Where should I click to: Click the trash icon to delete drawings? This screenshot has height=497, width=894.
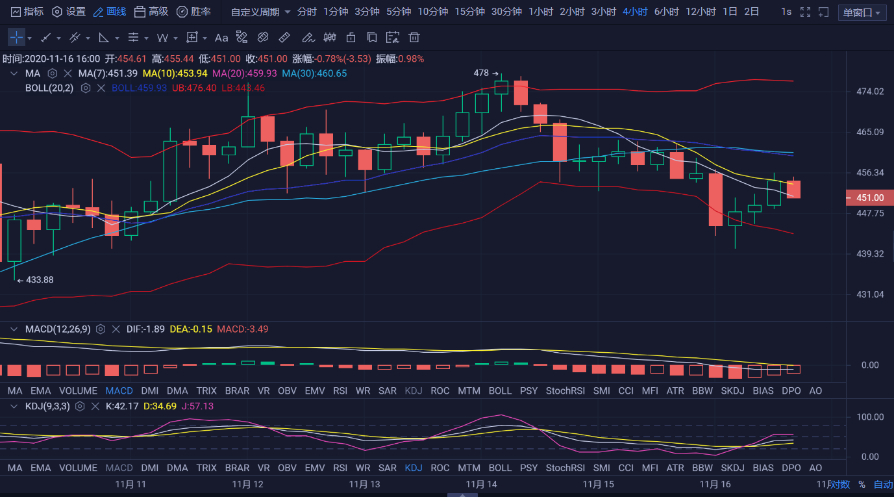click(414, 37)
